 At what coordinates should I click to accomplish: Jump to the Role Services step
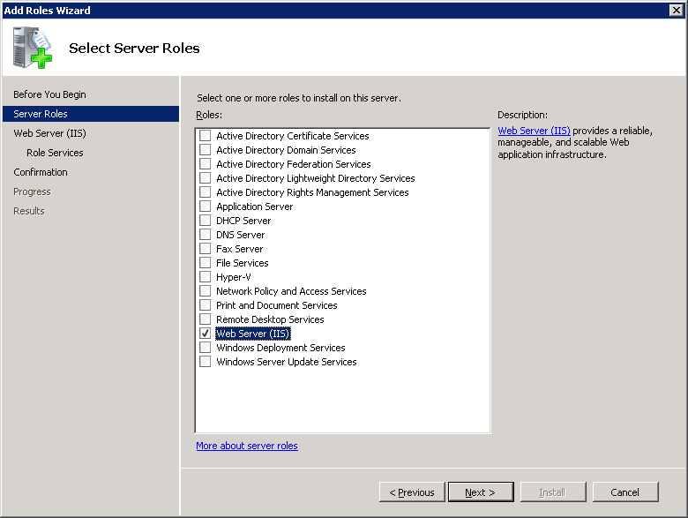(55, 153)
